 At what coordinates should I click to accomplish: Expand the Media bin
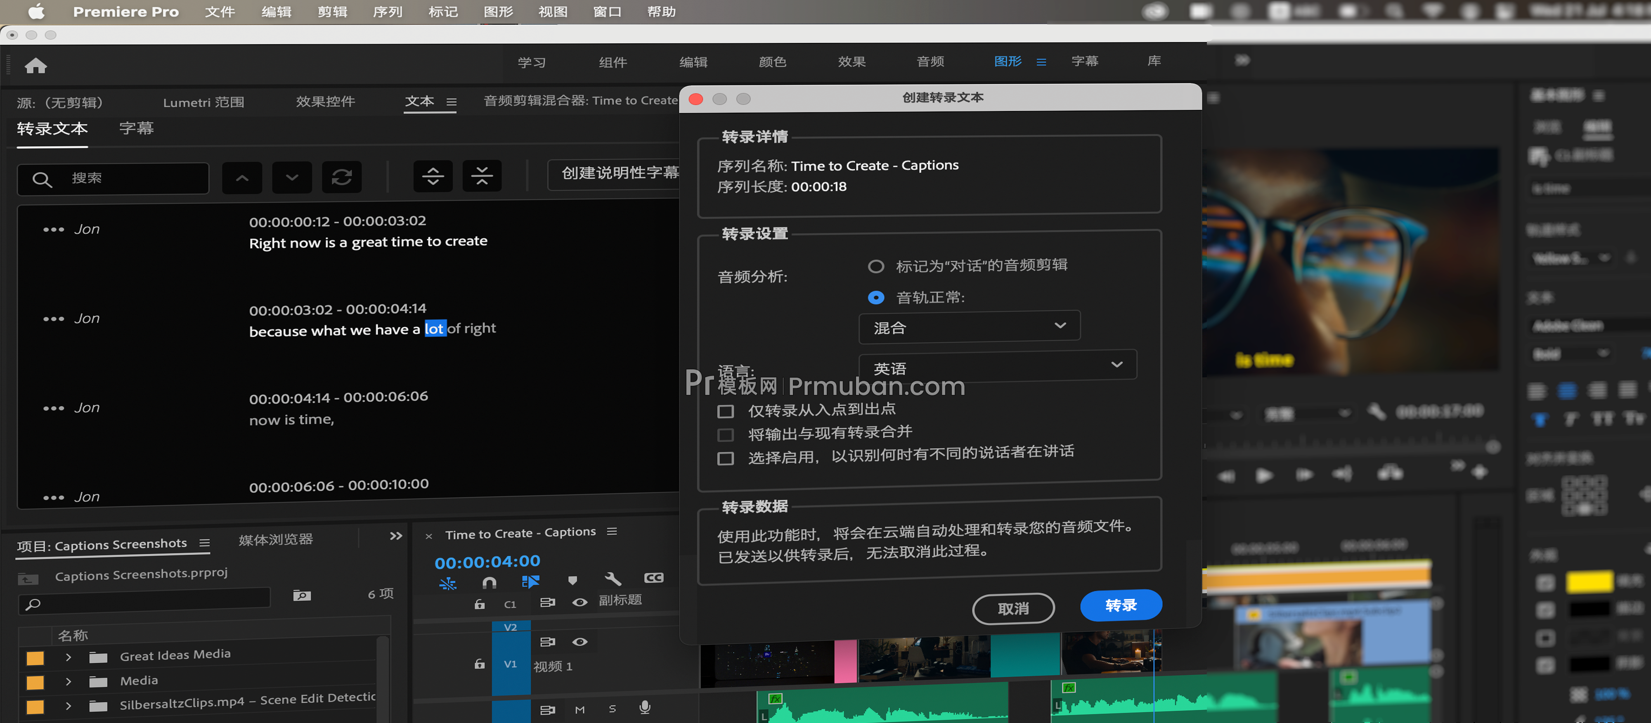coord(68,681)
